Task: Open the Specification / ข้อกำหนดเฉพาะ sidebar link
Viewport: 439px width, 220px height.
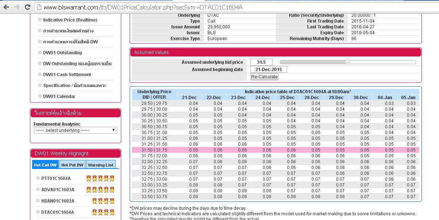Action: click(75, 85)
